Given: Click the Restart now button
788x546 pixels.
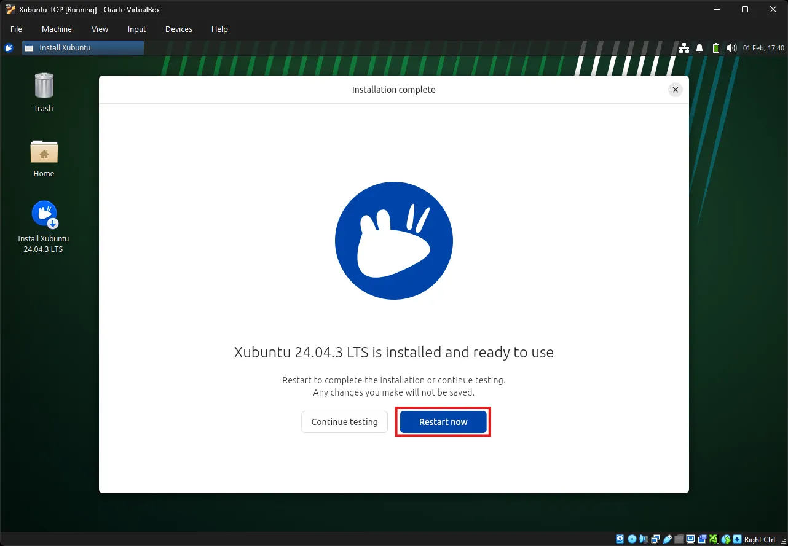Looking at the screenshot, I should [x=443, y=422].
